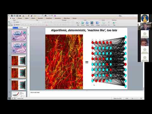Select the third thumbnail with the red neuron image
The image size is (152, 114).
pyautogui.click(x=19, y=60)
